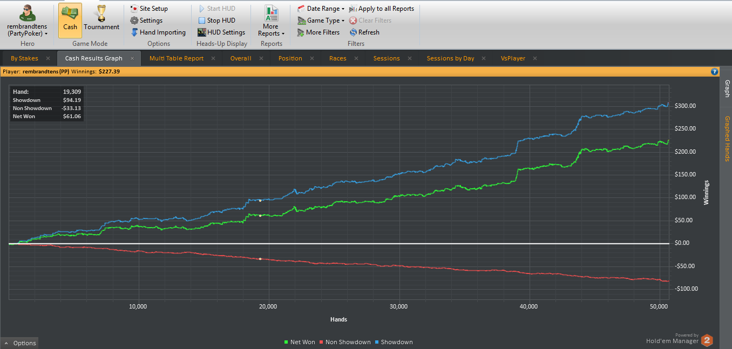
Task: Toggle the Non Showdown legend series
Action: [344, 342]
